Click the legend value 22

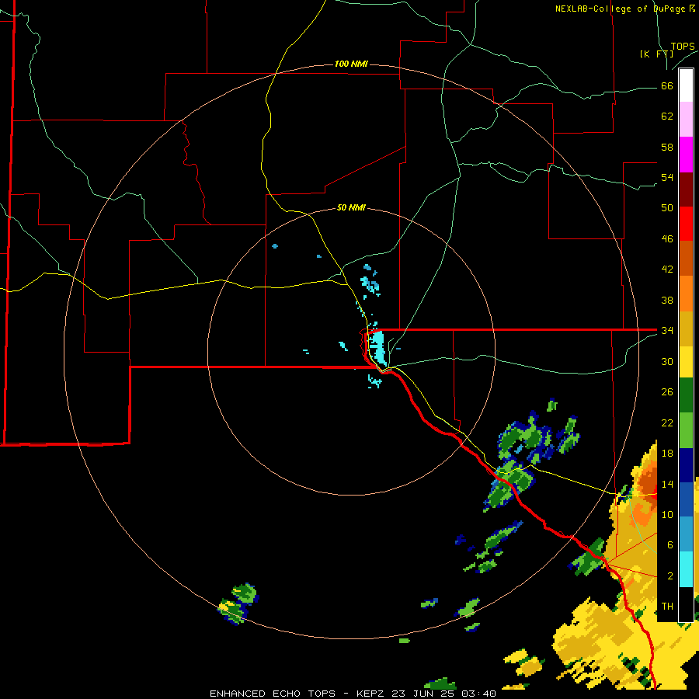tap(667, 423)
